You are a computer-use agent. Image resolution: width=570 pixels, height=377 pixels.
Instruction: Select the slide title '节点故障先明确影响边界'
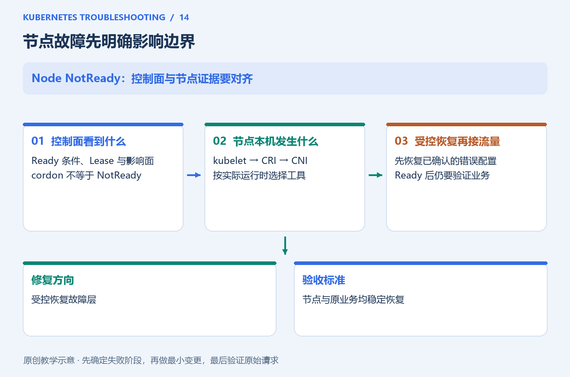point(109,42)
